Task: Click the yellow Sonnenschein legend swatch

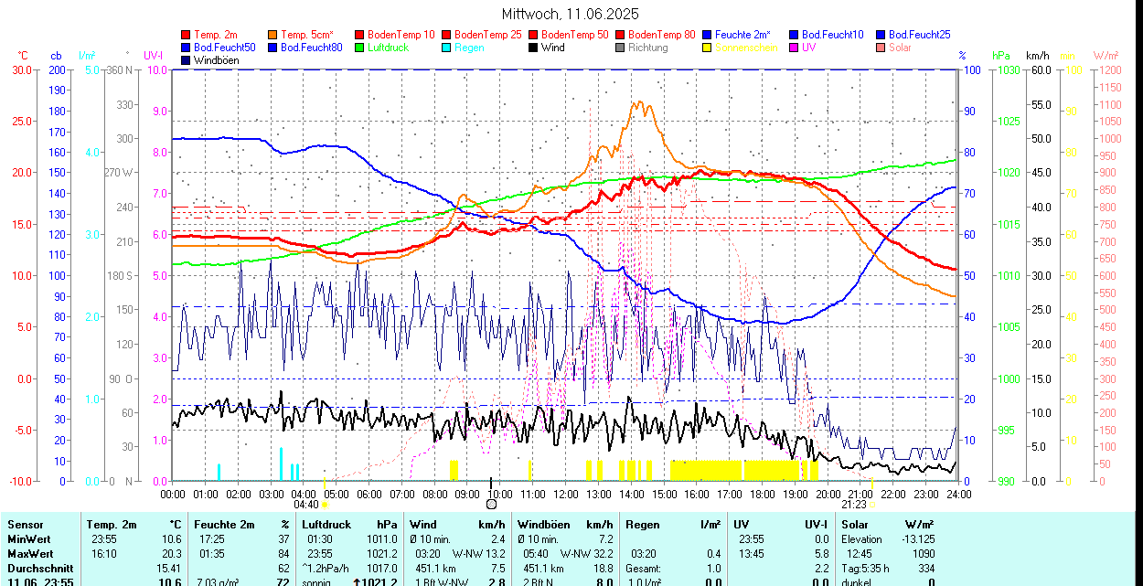Action: point(707,48)
